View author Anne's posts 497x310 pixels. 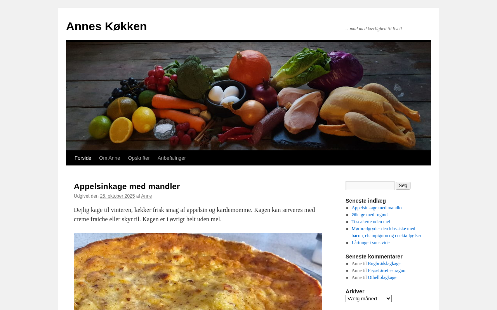click(146, 196)
